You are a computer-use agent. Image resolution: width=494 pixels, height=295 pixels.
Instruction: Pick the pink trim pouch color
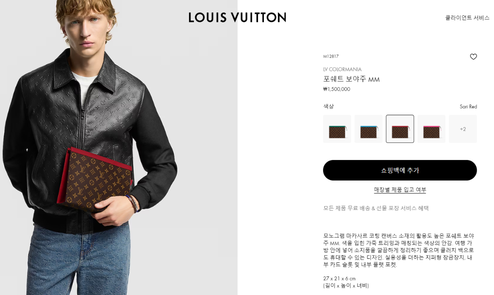pyautogui.click(x=431, y=129)
